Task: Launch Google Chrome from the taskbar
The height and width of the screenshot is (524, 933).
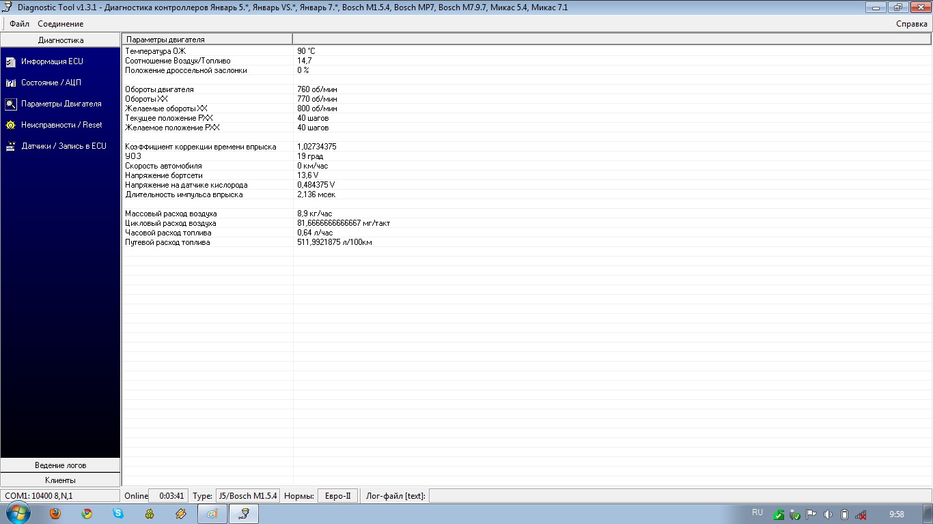Action: [x=87, y=514]
